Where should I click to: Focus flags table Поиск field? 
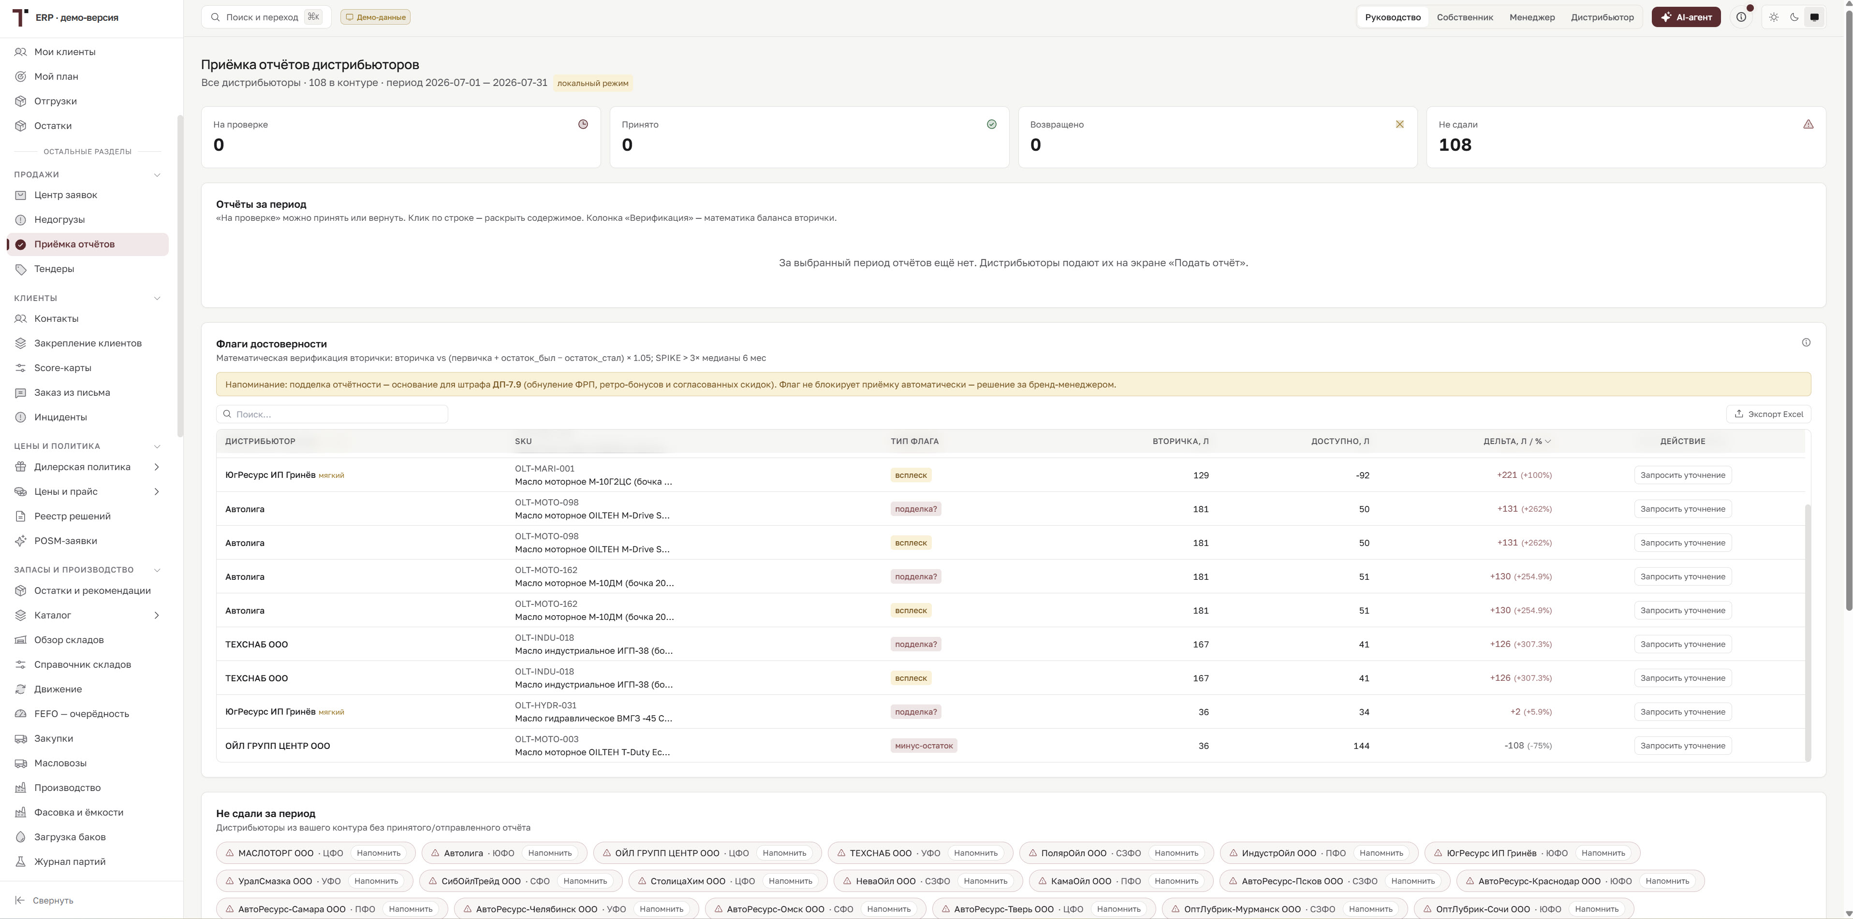point(332,414)
